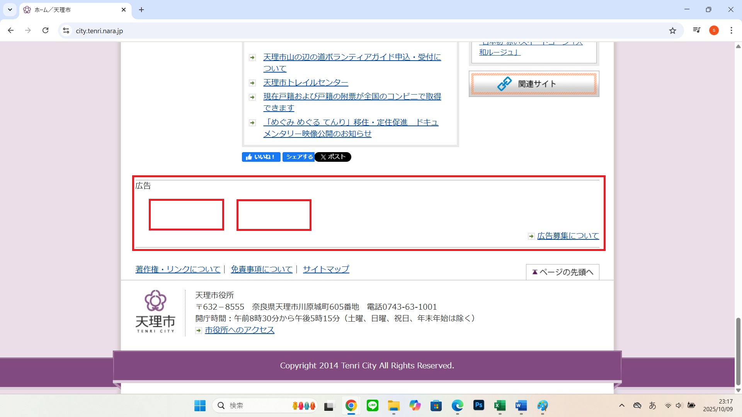This screenshot has width=742, height=417.
Task: Click the bookmark star icon
Action: (672, 31)
